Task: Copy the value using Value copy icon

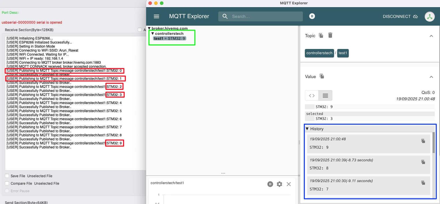Action: tap(322, 76)
